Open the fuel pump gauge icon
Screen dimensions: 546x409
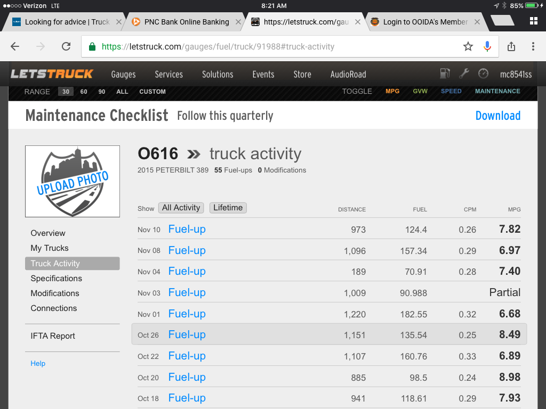coord(445,73)
